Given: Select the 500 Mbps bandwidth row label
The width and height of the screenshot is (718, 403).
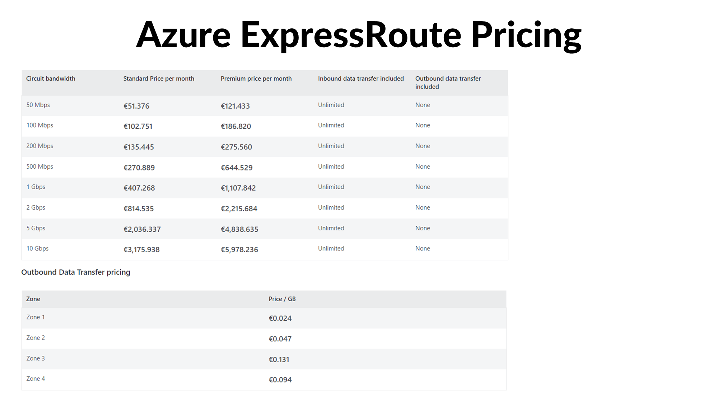Looking at the screenshot, I should click(39, 167).
